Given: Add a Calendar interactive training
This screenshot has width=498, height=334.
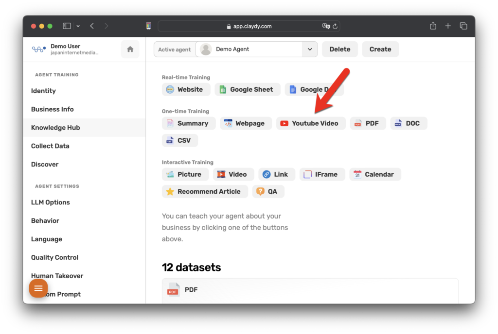Looking at the screenshot, I should point(374,174).
